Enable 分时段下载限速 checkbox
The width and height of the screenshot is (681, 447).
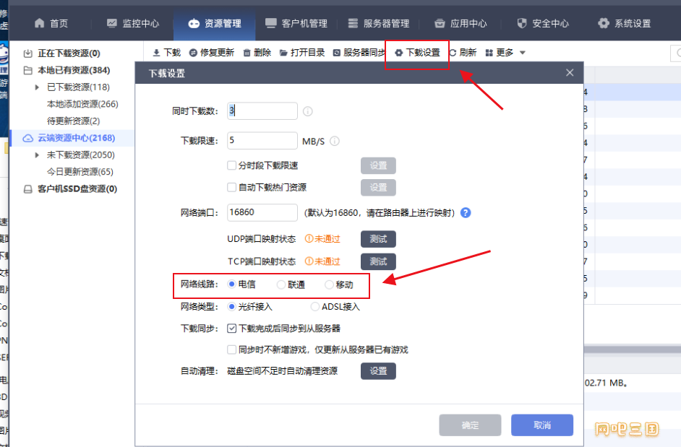[x=232, y=165]
